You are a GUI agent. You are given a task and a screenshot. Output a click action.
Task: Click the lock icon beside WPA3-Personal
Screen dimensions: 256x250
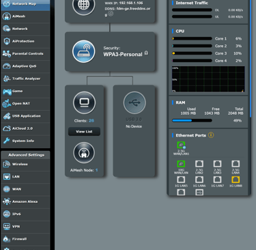pos(146,53)
